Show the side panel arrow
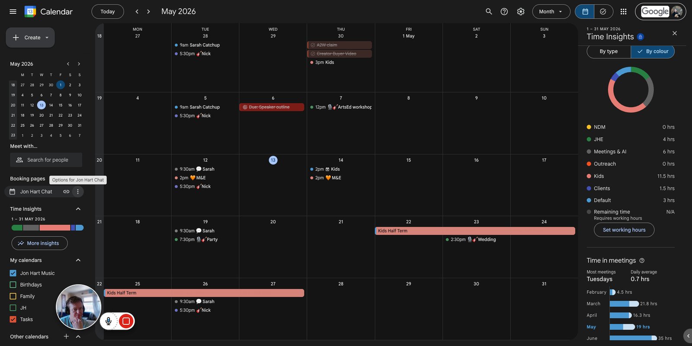This screenshot has width=692, height=346. [x=688, y=336]
